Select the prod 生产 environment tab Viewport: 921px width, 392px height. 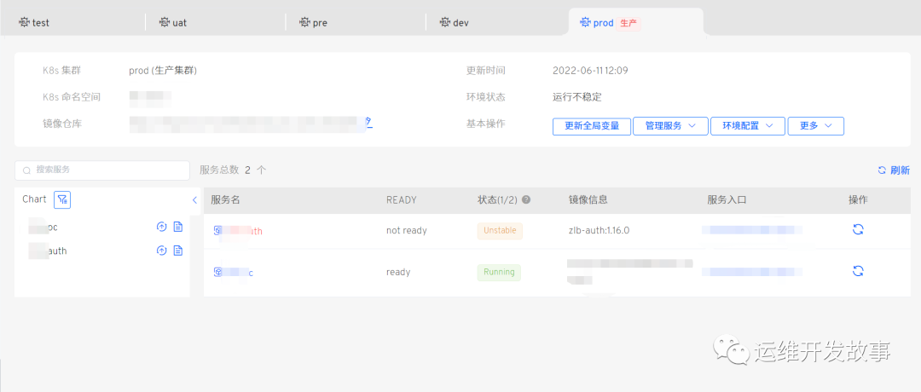(611, 23)
